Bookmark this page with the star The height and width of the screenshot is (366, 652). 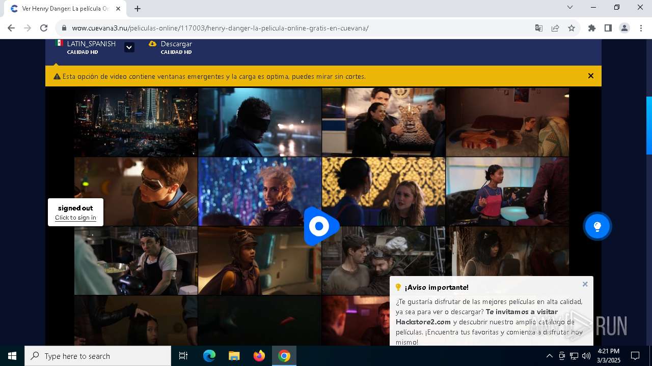tap(572, 28)
